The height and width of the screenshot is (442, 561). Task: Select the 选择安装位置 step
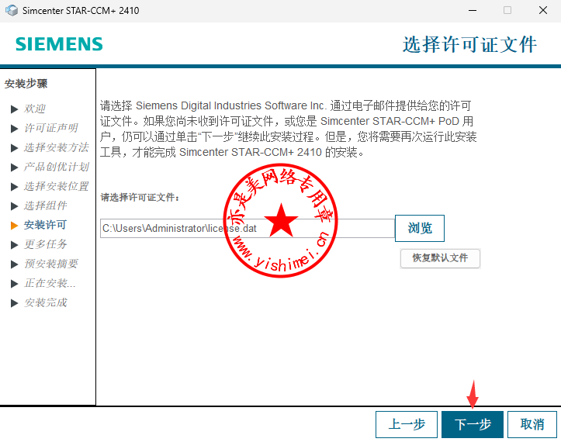point(56,186)
